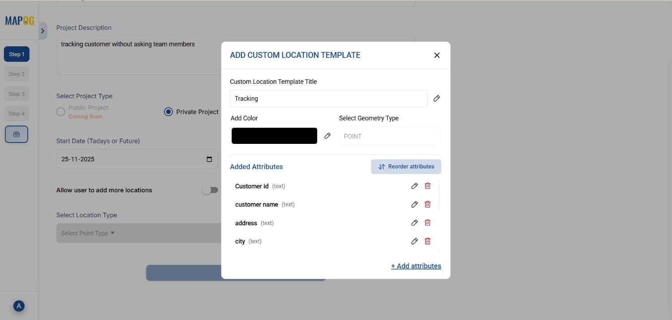Open the Select Geometry Type POINT dropdown
Image resolution: width=672 pixels, height=320 pixels.
[389, 136]
